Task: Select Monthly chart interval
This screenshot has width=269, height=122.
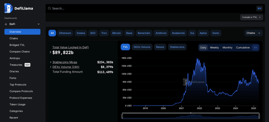Action: (227, 48)
